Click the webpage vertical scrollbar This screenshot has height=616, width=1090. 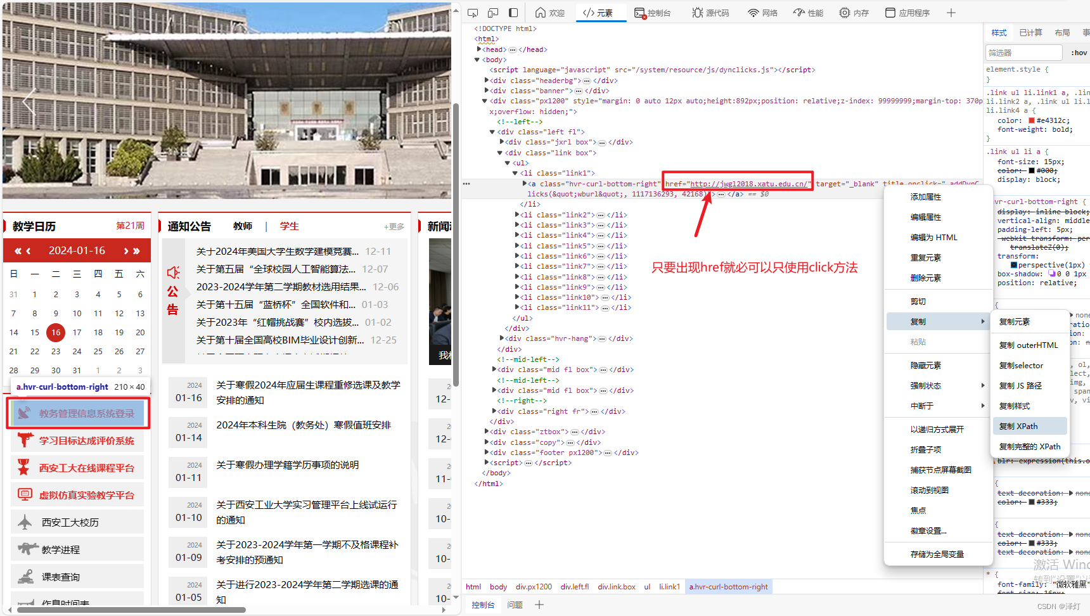tap(456, 244)
